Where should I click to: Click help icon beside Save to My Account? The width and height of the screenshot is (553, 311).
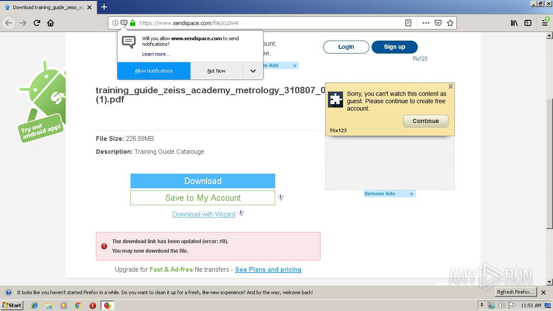pyautogui.click(x=280, y=197)
